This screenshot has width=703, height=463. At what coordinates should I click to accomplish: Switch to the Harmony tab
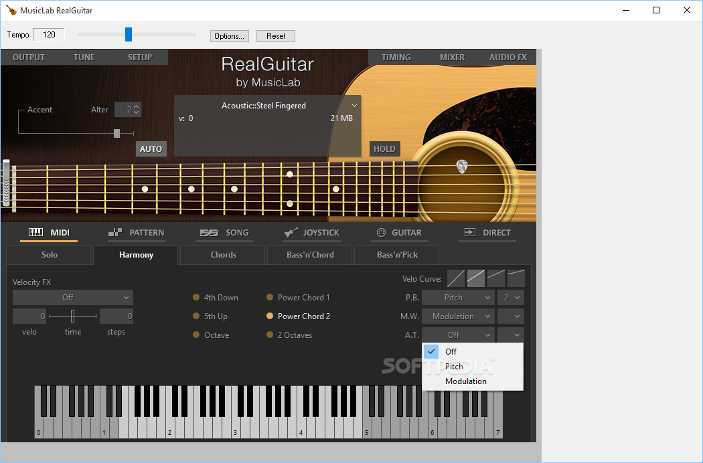[x=136, y=254]
